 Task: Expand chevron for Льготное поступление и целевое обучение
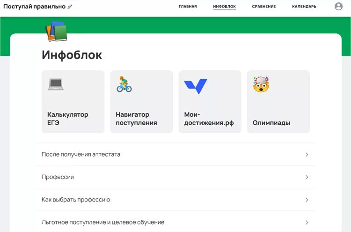(307, 222)
